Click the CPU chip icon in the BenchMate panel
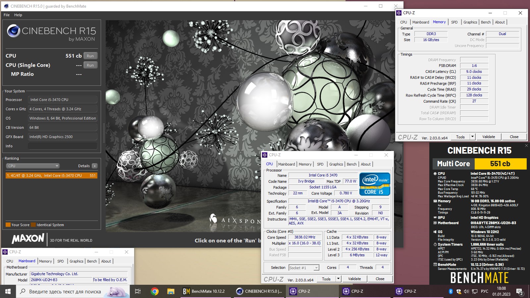The height and width of the screenshot is (298, 530). coord(435,174)
